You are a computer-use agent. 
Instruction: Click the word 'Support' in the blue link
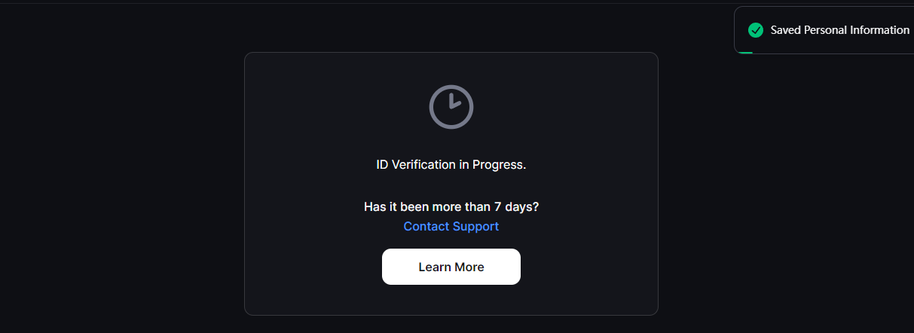tap(475, 226)
